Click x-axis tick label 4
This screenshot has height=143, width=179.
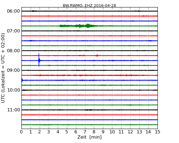tap(58, 132)
